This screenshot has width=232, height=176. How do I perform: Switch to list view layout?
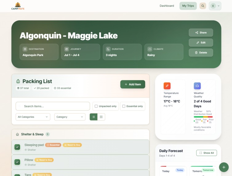(x=94, y=117)
